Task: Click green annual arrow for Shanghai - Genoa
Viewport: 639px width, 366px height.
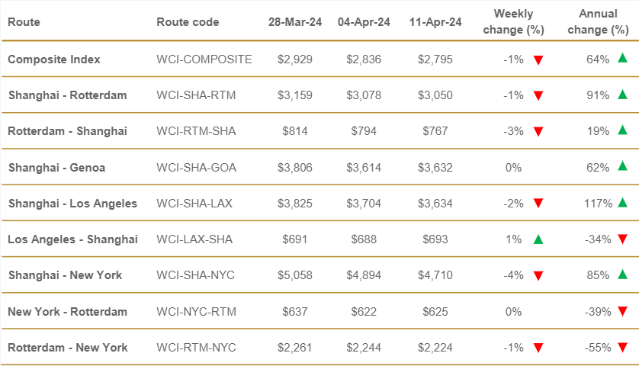Action: 622,166
